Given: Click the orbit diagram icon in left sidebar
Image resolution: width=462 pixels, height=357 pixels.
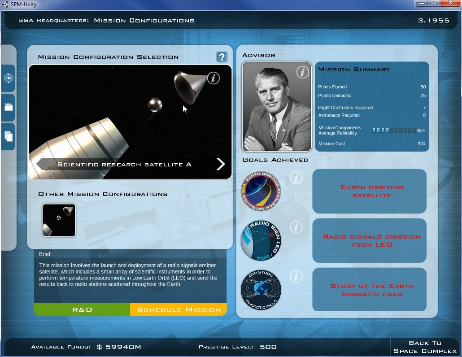Looking at the screenshot, I should pyautogui.click(x=9, y=78).
